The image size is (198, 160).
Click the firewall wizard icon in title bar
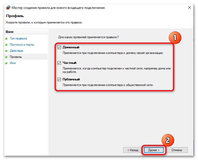pyautogui.click(x=8, y=7)
